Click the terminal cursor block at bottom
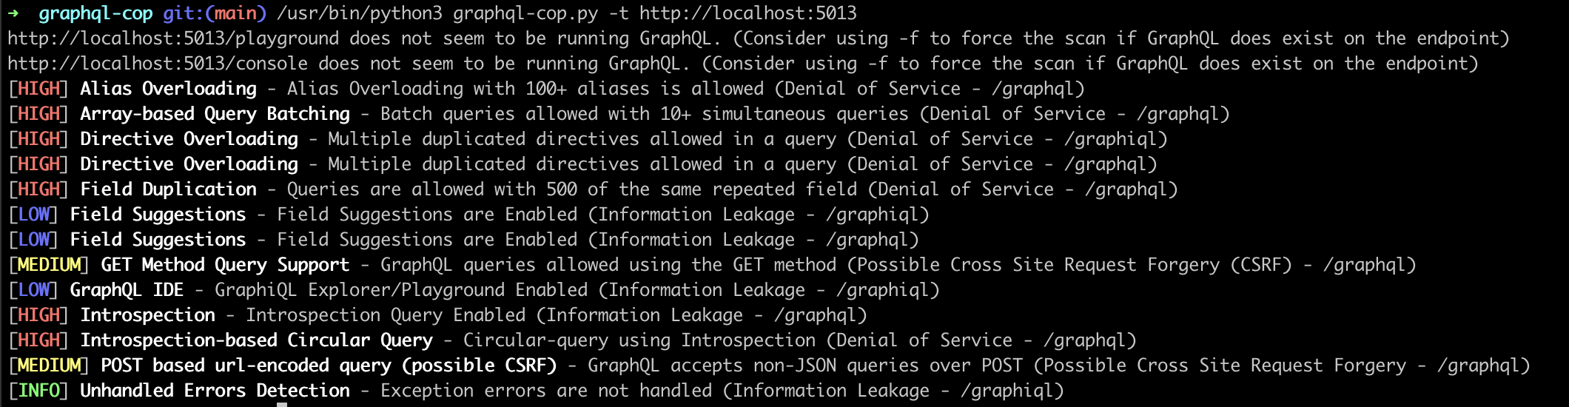 [x=282, y=404]
